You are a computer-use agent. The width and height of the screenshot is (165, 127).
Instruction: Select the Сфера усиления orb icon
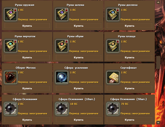tap(62, 77)
